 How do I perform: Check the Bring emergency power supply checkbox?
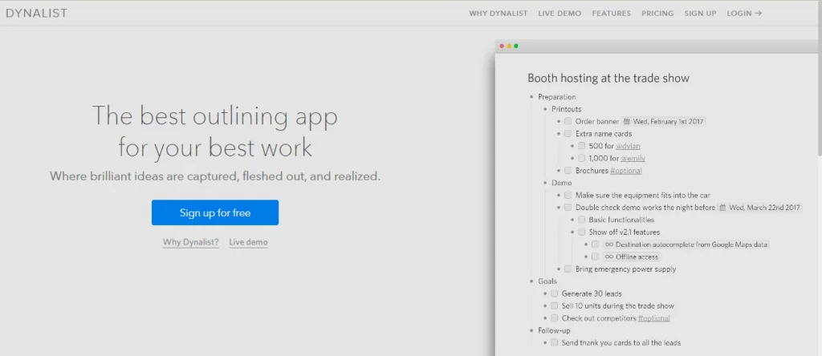(x=568, y=269)
